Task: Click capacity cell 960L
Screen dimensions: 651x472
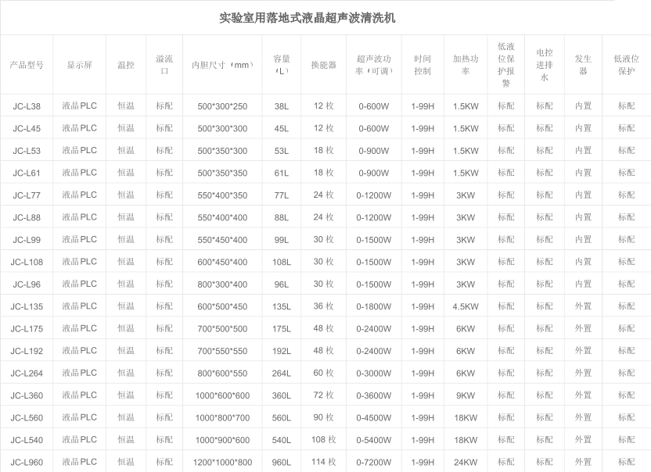Action: [282, 463]
